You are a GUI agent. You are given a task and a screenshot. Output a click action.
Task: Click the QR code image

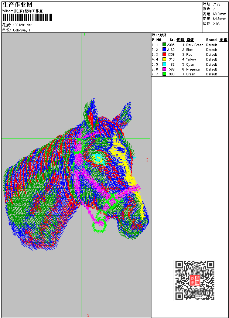[194, 280]
